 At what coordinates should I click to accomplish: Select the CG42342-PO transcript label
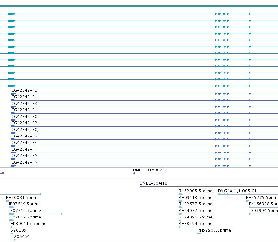(25, 117)
